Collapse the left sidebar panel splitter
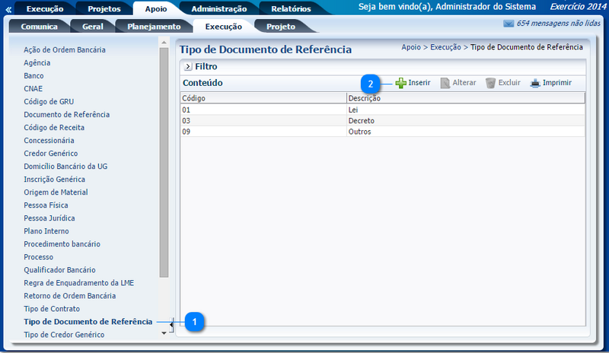Image resolution: width=609 pixels, height=353 pixels. pyautogui.click(x=171, y=326)
